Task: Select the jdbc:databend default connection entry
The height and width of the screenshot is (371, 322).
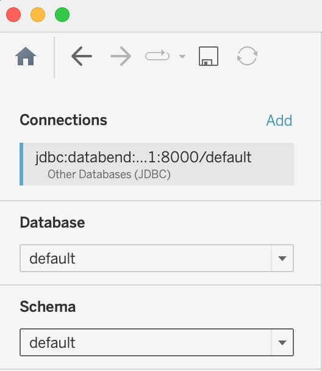Action: pyautogui.click(x=157, y=164)
